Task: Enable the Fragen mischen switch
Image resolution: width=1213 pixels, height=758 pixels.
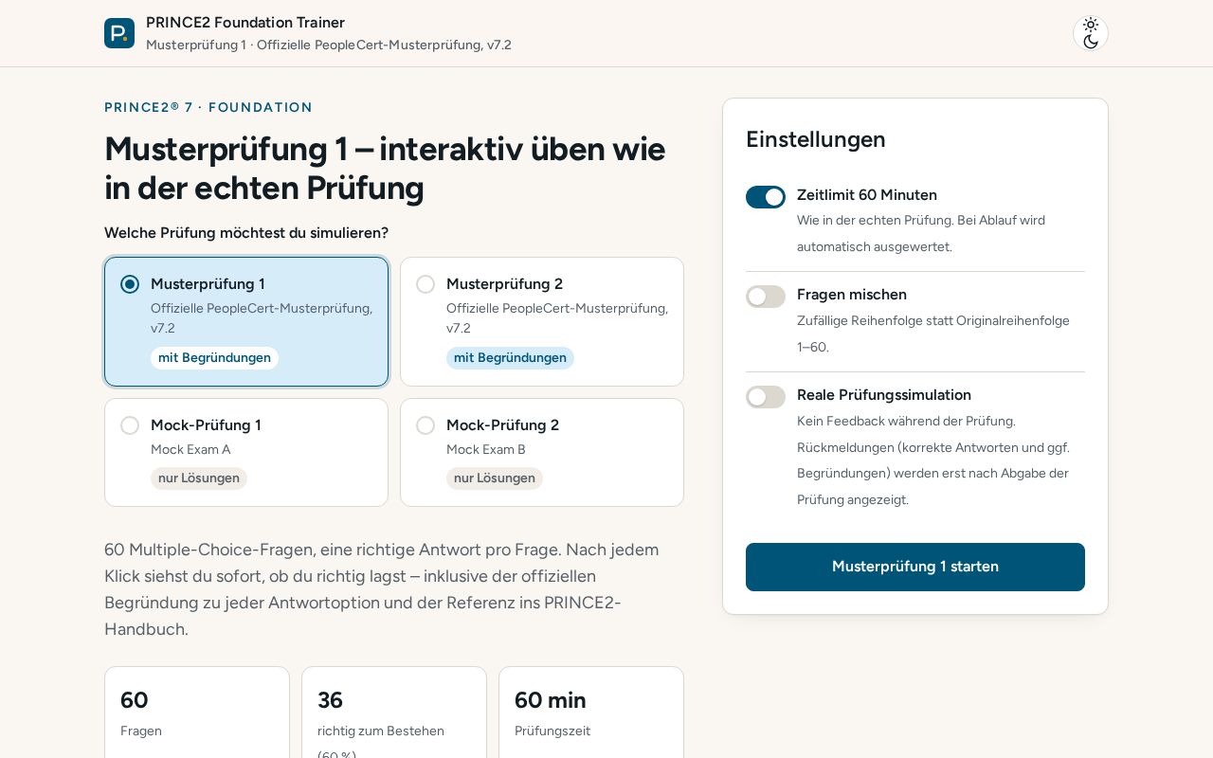Action: tap(766, 297)
